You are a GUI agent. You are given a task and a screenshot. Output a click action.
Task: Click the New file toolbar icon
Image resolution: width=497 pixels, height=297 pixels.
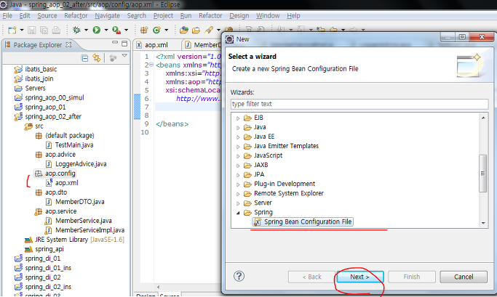click(x=12, y=30)
